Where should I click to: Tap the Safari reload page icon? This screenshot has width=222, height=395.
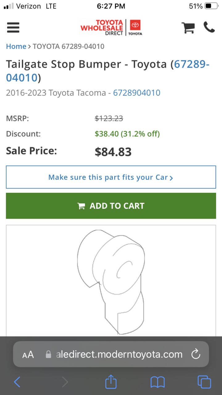click(196, 354)
